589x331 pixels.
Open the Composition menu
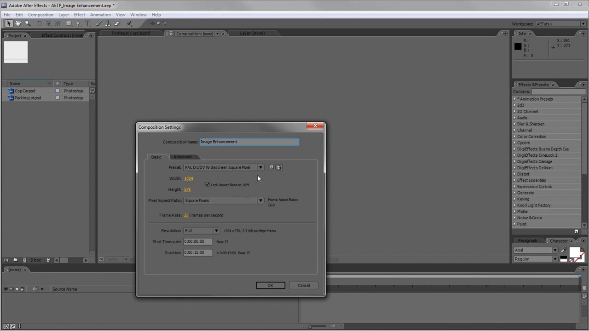[x=40, y=15]
